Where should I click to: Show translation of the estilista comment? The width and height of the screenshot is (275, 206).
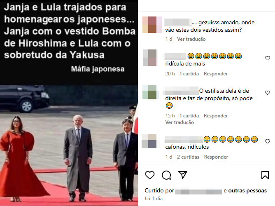pyautogui.click(x=179, y=122)
